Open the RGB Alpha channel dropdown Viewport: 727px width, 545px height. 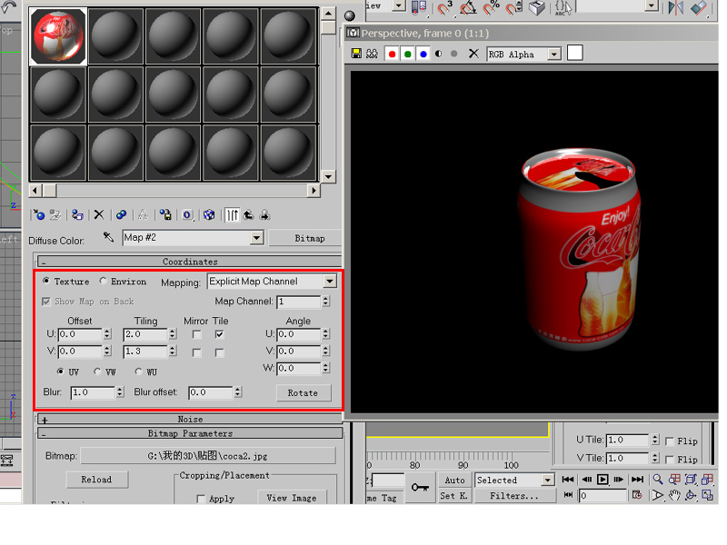(x=554, y=54)
